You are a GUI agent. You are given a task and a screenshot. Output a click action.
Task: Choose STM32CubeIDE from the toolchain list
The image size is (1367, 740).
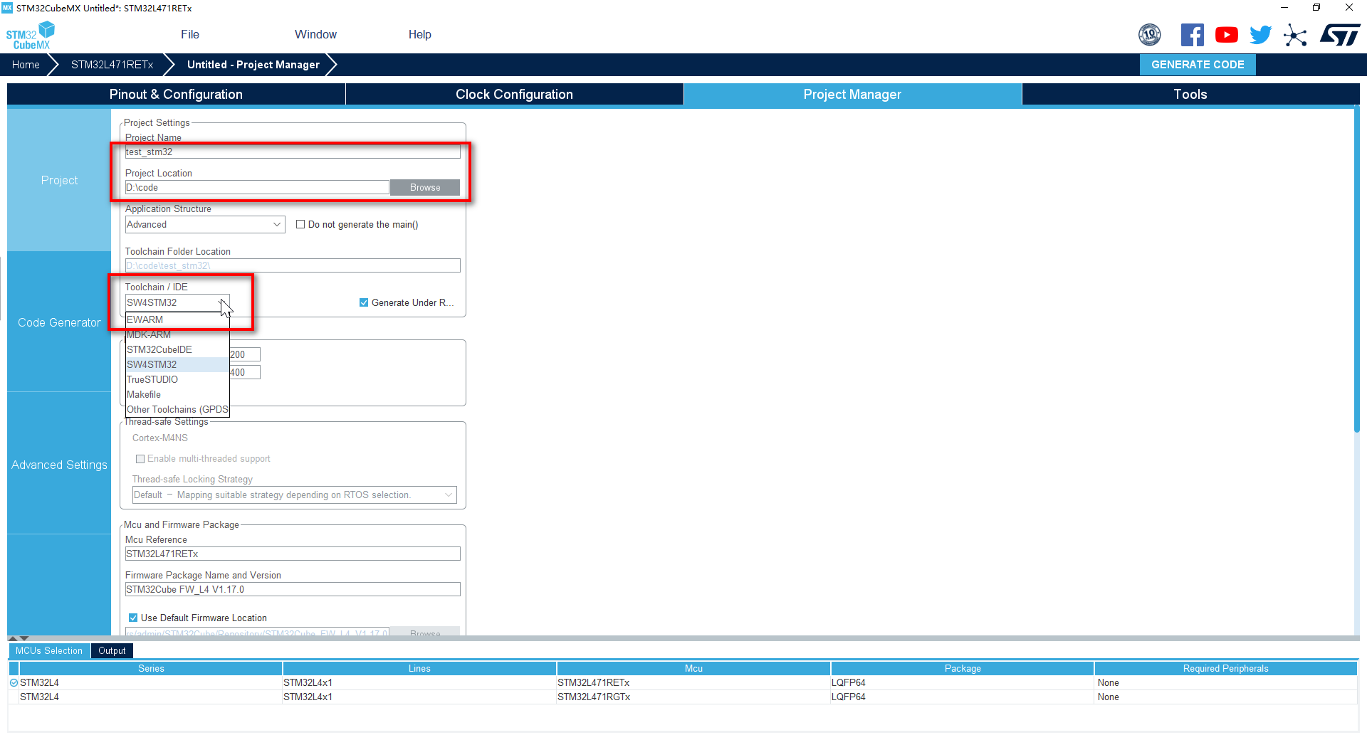[177, 349]
